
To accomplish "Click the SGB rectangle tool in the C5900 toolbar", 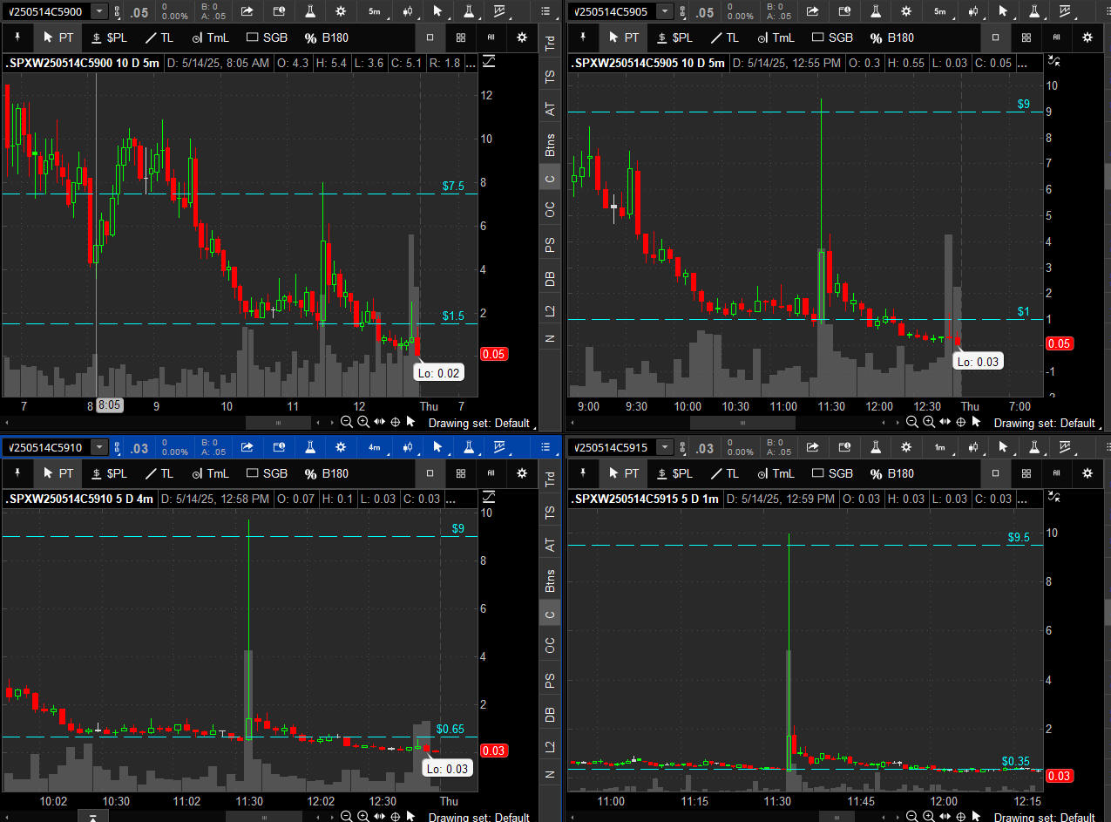I will (x=267, y=37).
